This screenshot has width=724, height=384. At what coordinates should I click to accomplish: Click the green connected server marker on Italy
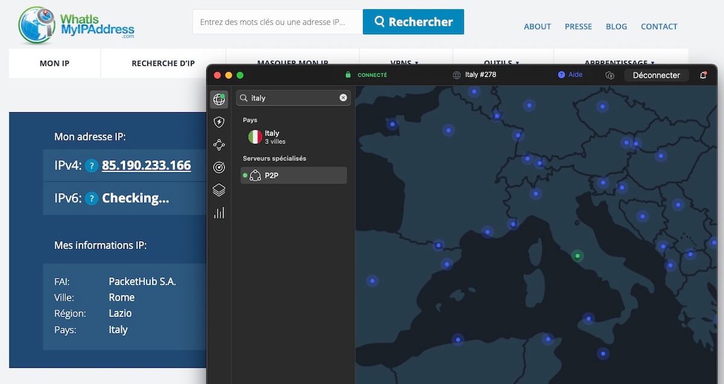click(577, 256)
